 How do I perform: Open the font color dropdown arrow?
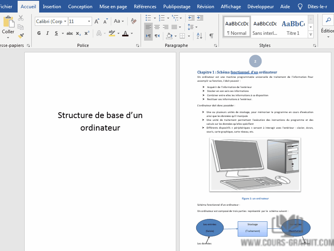pyautogui.click(x=132, y=33)
